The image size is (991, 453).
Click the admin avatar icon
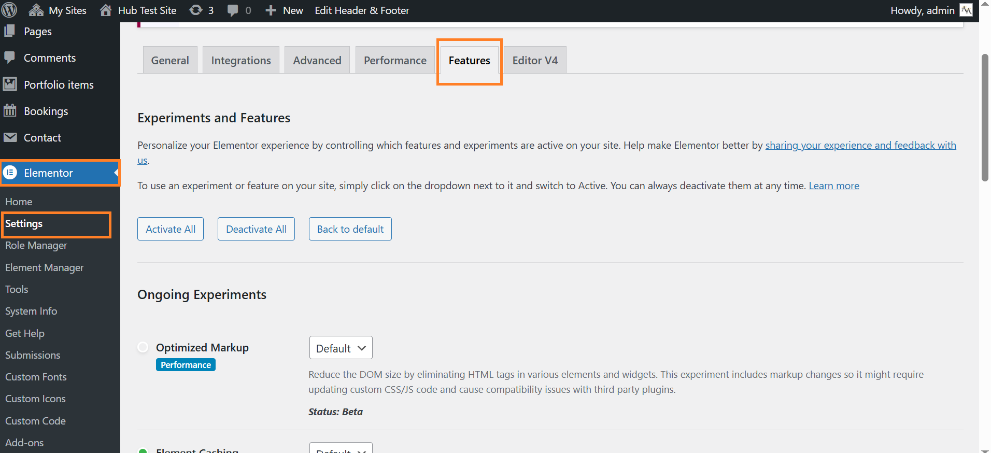pos(966,10)
